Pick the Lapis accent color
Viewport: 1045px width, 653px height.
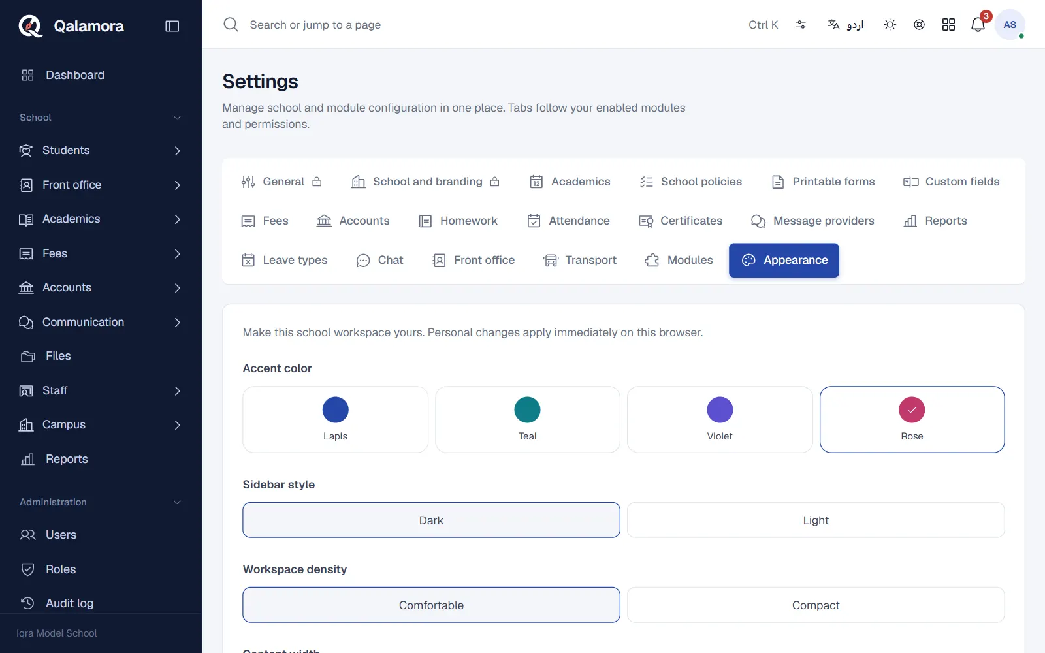tap(335, 419)
